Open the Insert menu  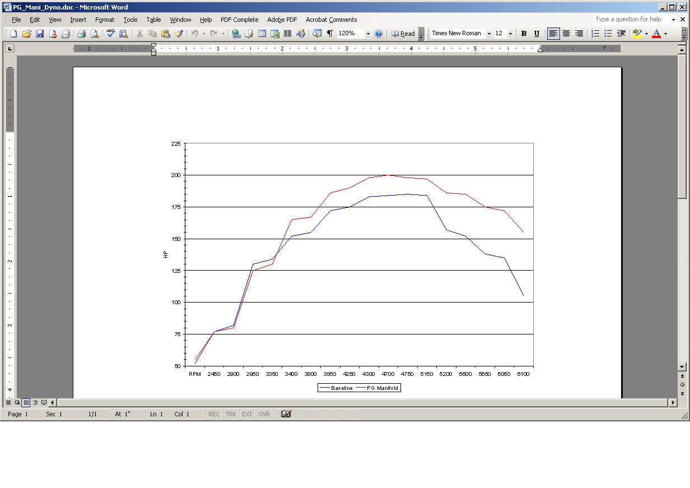coord(78,20)
